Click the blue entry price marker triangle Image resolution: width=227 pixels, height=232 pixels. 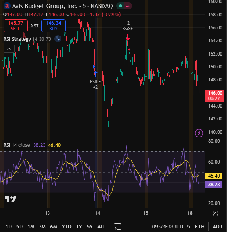point(94,67)
